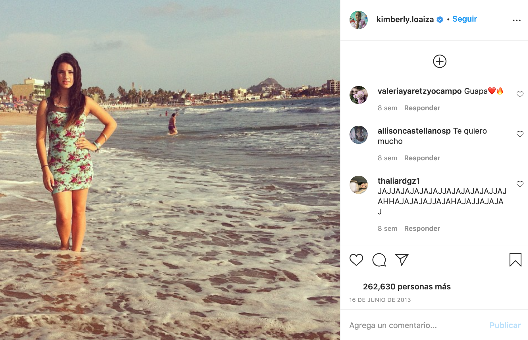This screenshot has width=528, height=340.
Task: Like allisoncastellanosp's comment
Action: (520, 134)
